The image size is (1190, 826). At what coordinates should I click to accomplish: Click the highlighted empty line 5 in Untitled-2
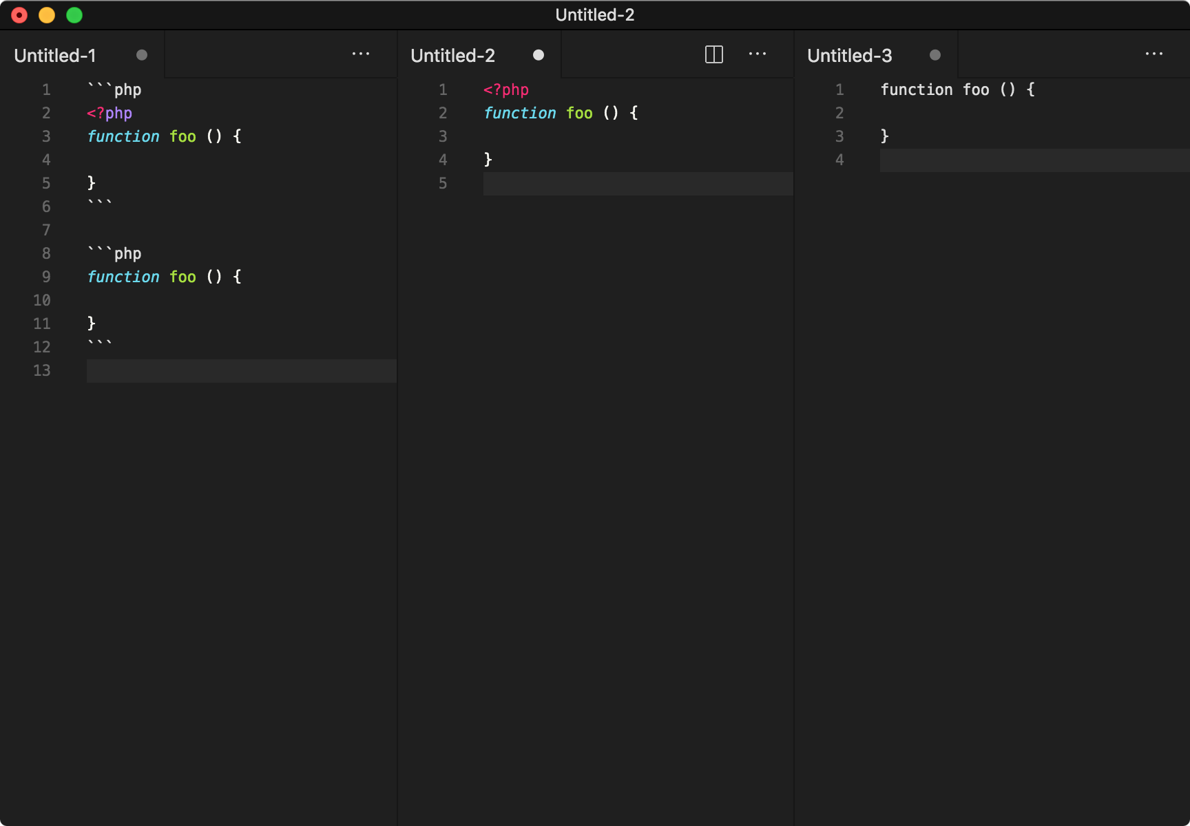tap(620, 184)
